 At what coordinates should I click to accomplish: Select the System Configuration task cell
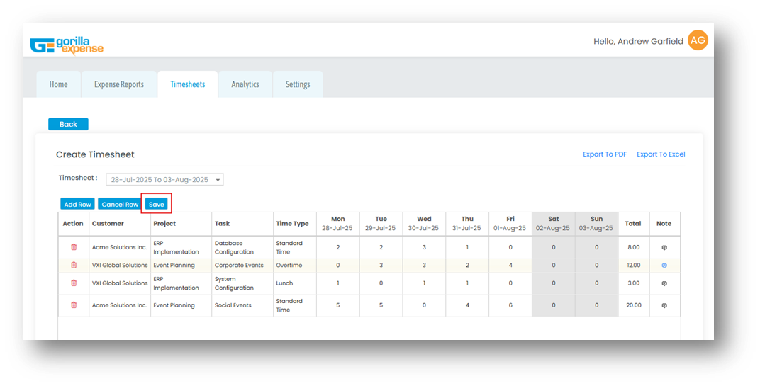(x=242, y=283)
